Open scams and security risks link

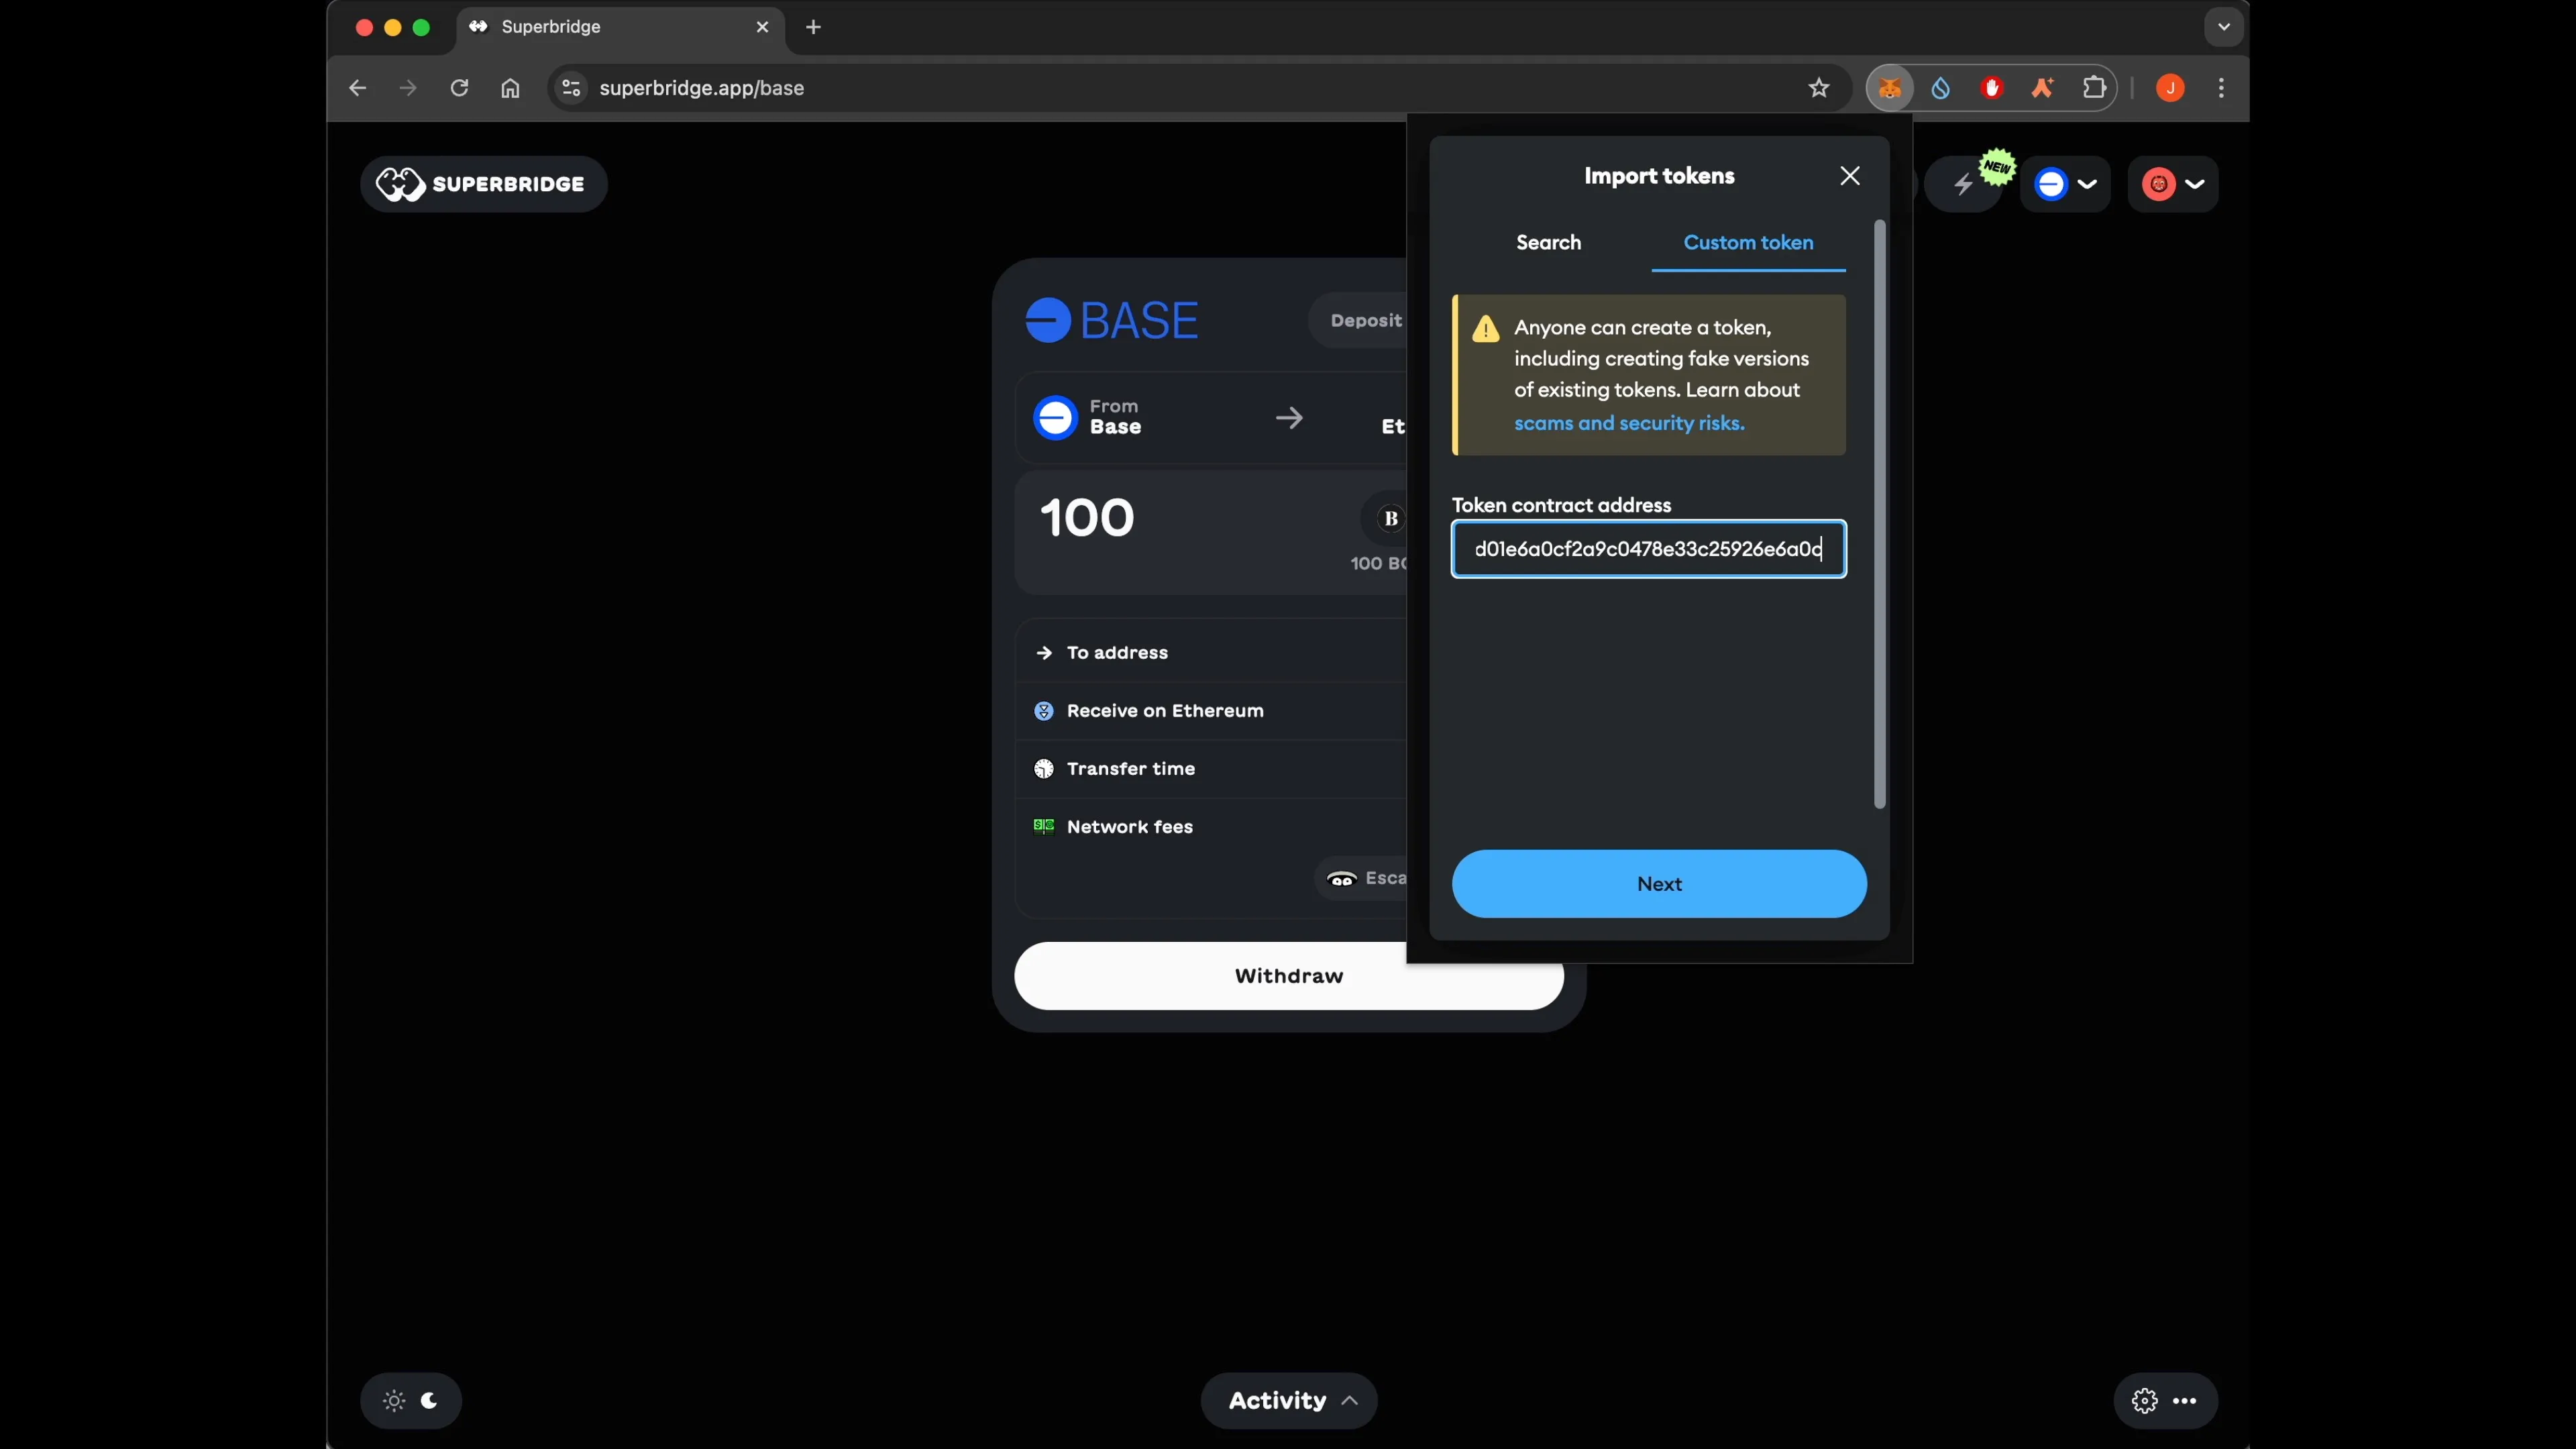1629,423
